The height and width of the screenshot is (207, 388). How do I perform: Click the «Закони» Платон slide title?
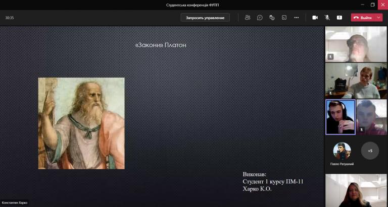(x=161, y=45)
